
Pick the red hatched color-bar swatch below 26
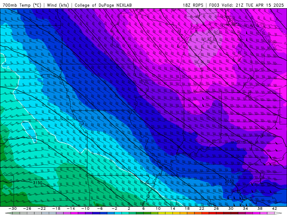220,213
